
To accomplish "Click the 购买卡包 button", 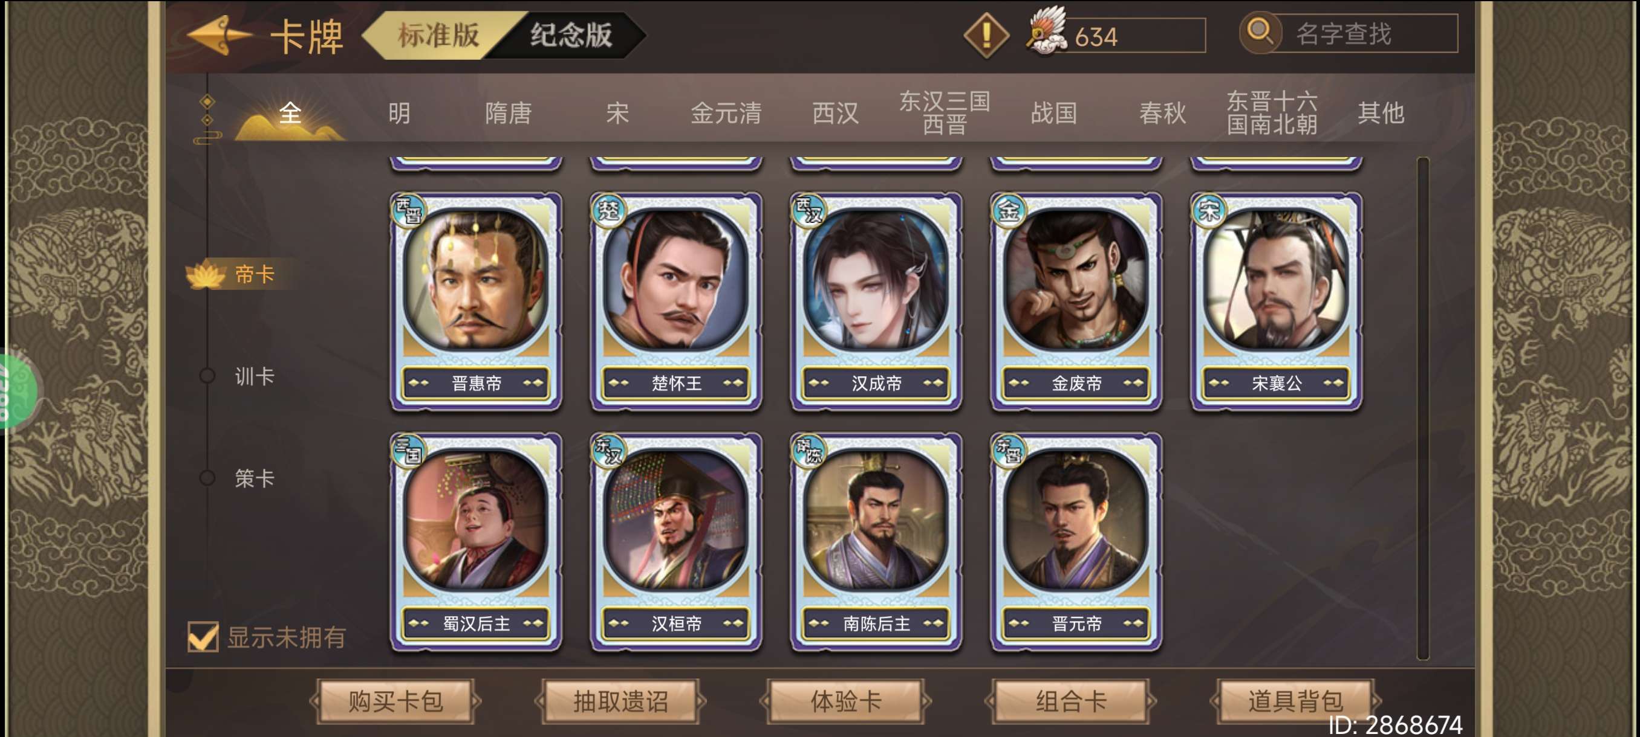I will (x=395, y=701).
